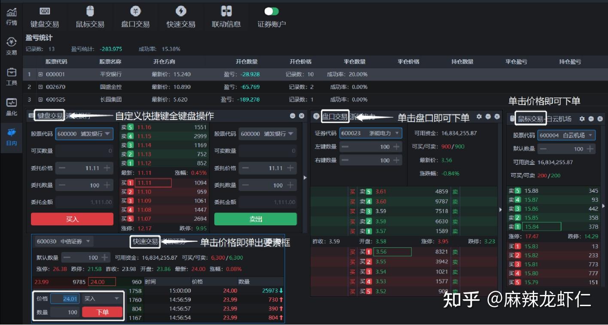The width and height of the screenshot is (608, 325).
Task: Open left 股票代码 dropdown 600000 浦发银行
Action: tap(85, 134)
